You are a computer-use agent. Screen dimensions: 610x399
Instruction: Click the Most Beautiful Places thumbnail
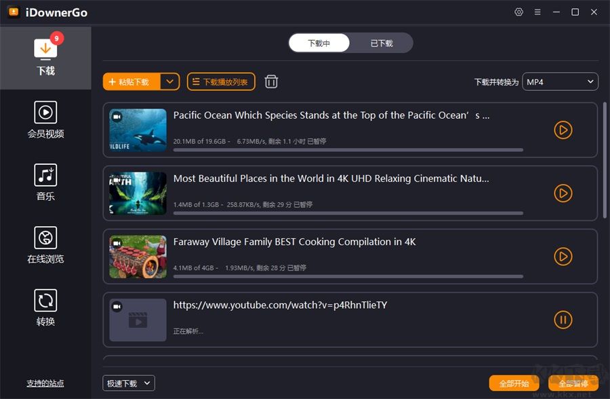pyautogui.click(x=138, y=193)
